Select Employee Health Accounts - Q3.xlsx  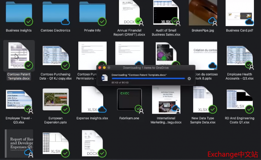[240, 56]
